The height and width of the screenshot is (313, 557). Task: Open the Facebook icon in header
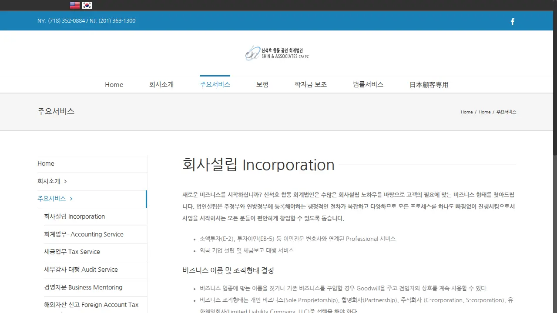[513, 22]
